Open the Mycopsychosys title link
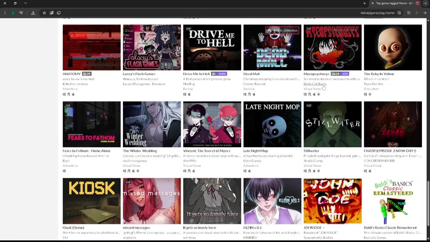 click(316, 74)
